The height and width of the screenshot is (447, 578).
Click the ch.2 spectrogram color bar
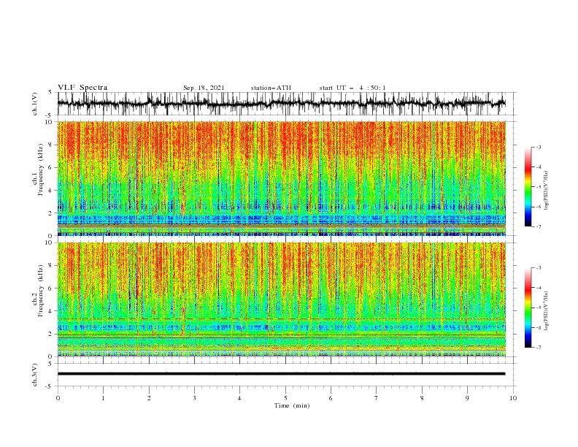click(x=528, y=307)
